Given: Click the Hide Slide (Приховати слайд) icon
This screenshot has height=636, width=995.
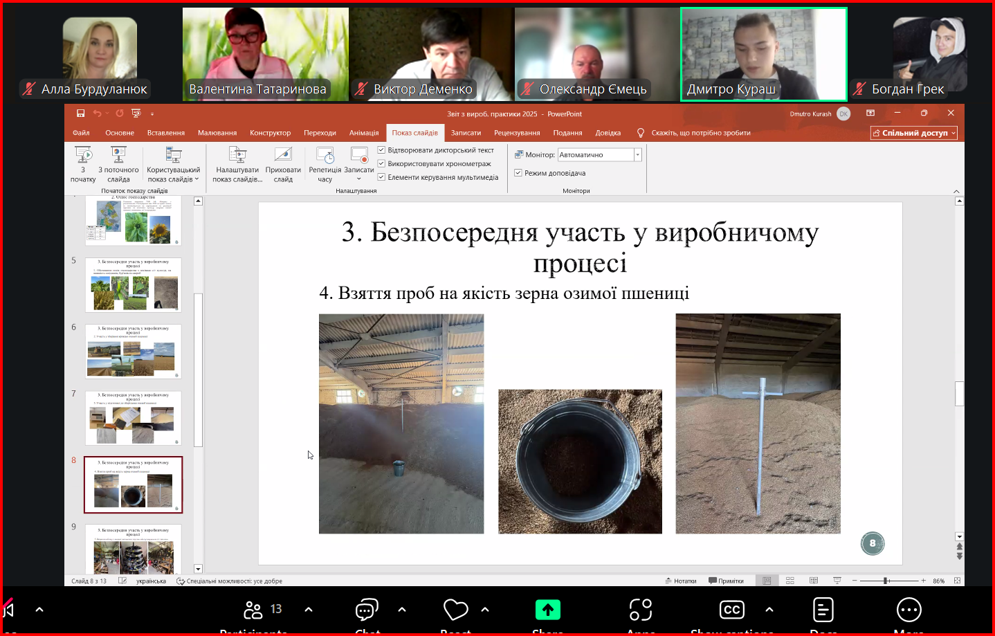Looking at the screenshot, I should point(283,163).
